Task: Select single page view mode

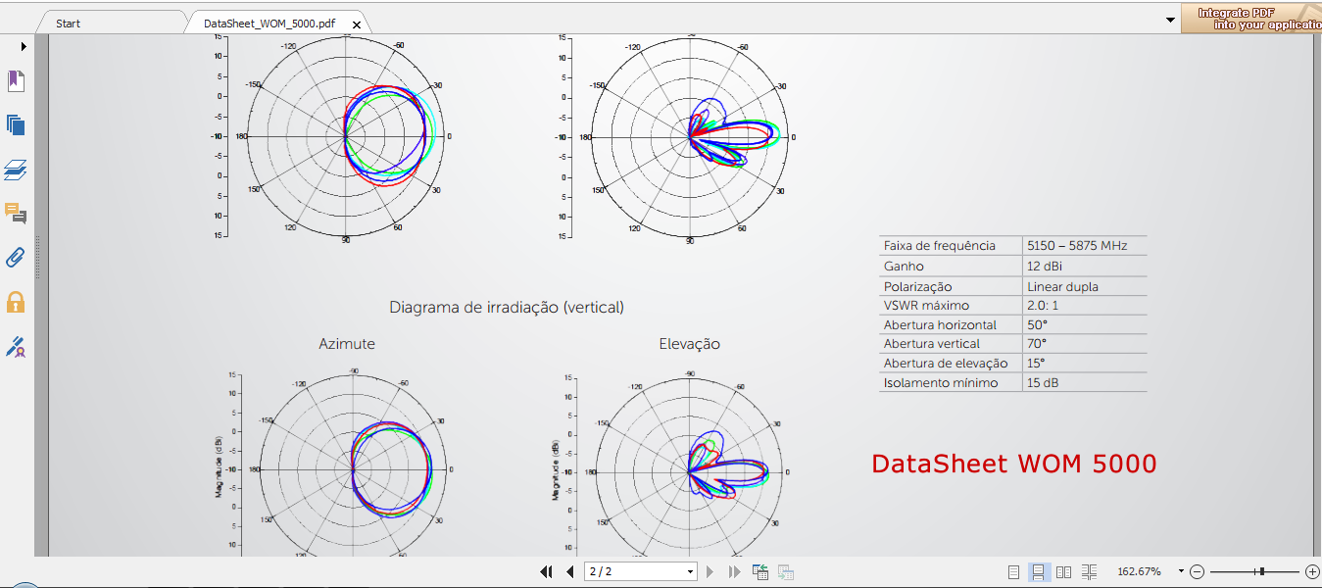Action: [x=1014, y=571]
